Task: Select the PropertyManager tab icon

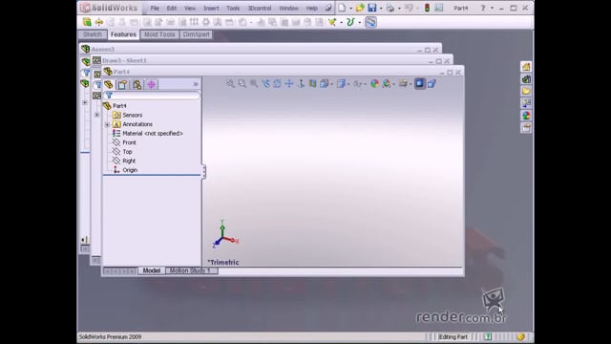Action: point(123,84)
